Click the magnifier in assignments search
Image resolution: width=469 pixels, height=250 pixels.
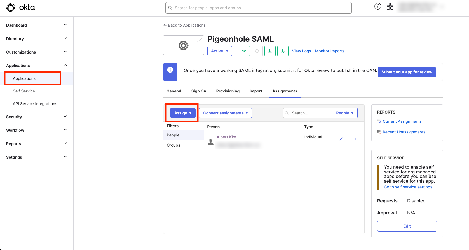click(x=287, y=113)
